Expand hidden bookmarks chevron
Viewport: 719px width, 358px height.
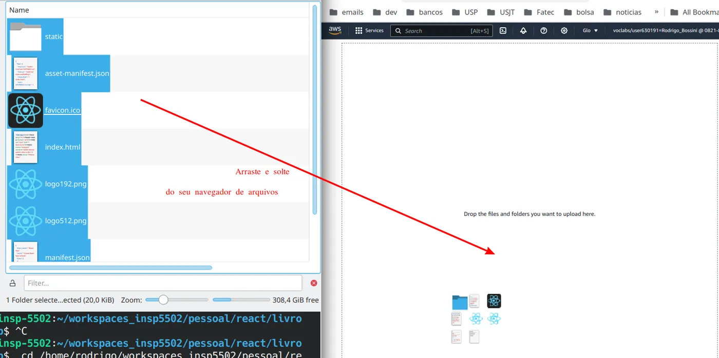pos(656,12)
